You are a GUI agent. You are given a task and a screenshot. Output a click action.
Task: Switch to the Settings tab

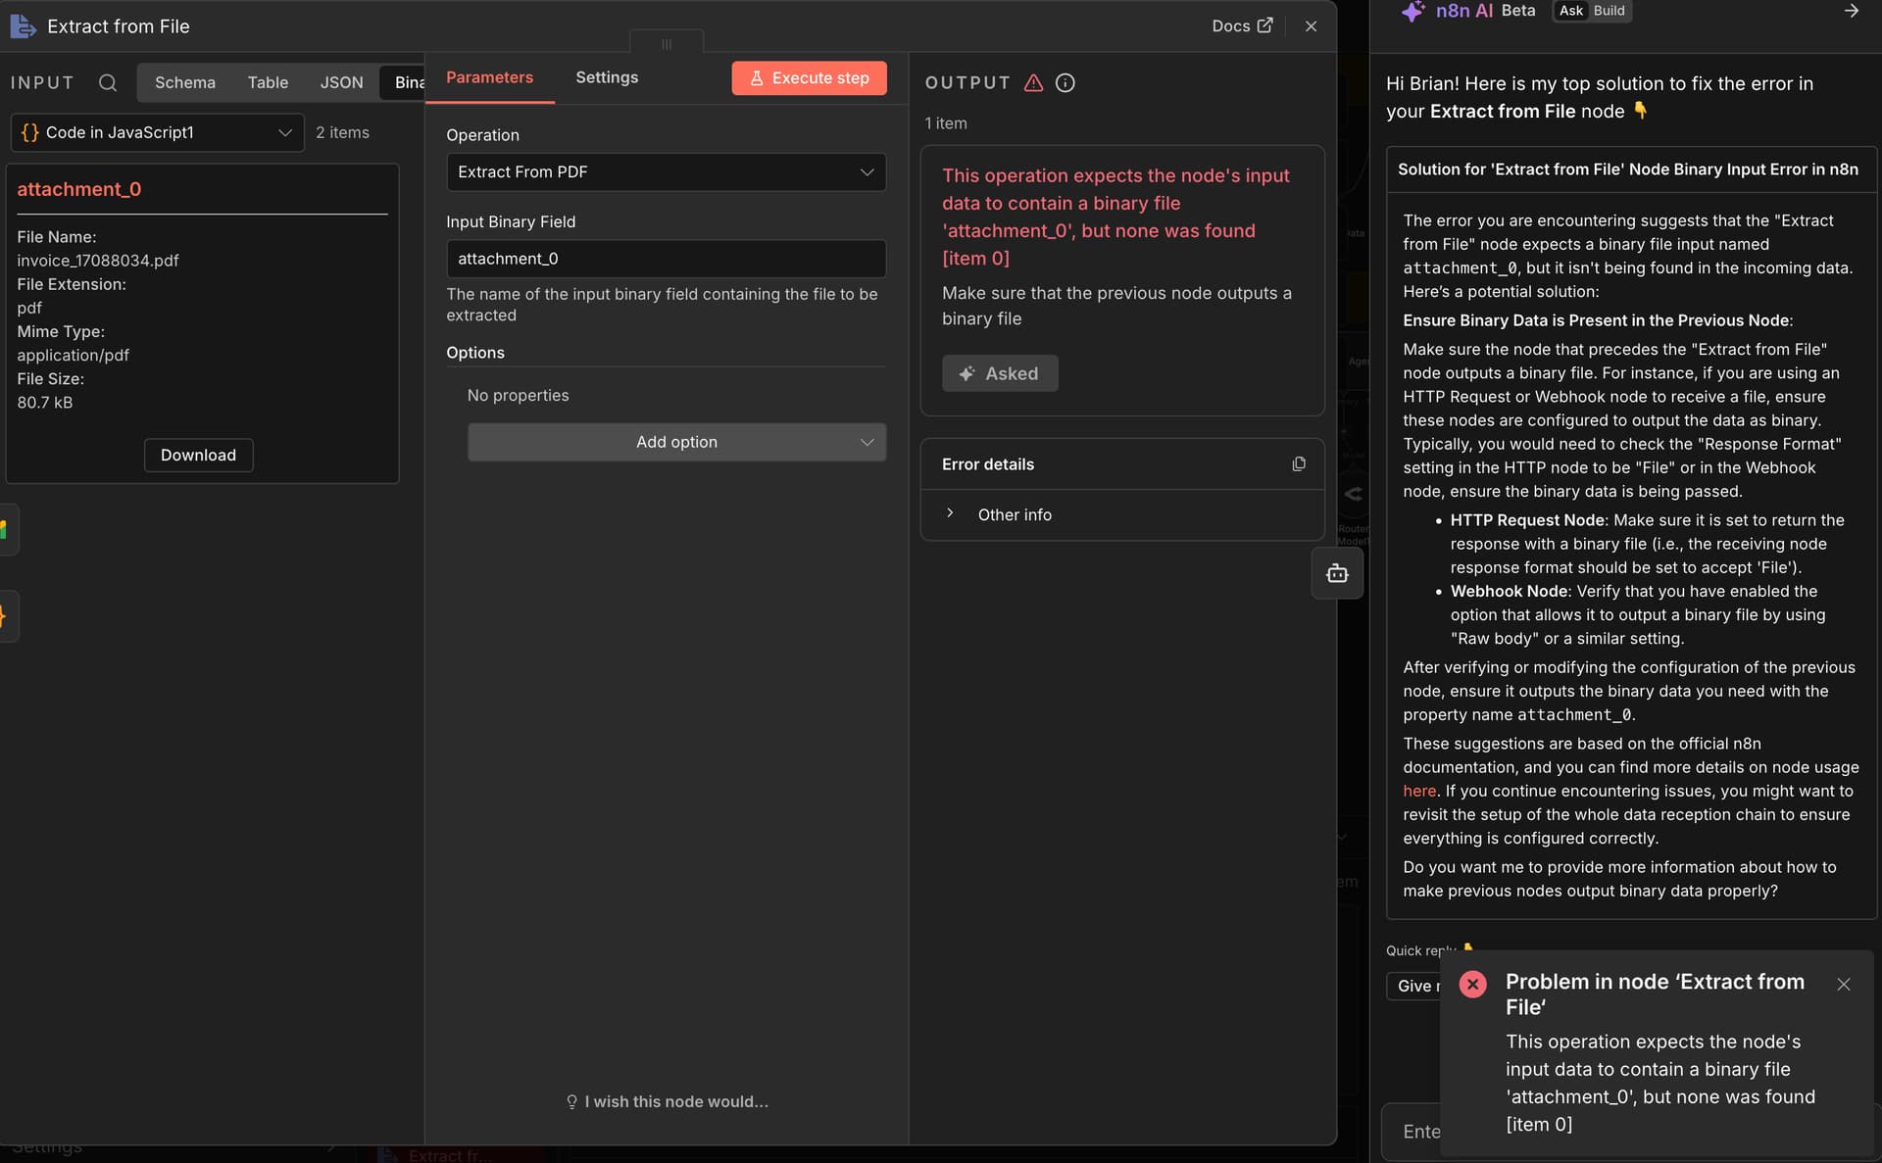[606, 77]
